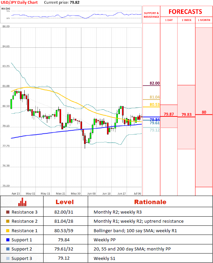Click the 81.04 resistance level label
This screenshot has width=213, height=263.
coord(155,97)
